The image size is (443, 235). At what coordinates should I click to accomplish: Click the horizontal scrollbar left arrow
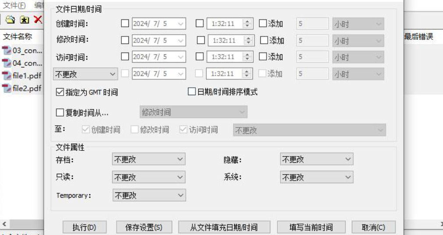coord(4,224)
